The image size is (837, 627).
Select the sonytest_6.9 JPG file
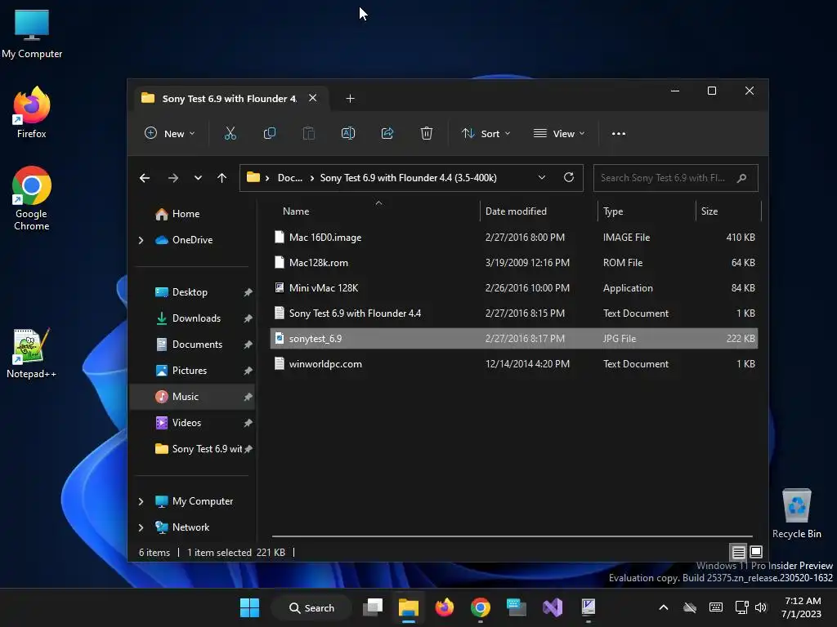pos(514,339)
